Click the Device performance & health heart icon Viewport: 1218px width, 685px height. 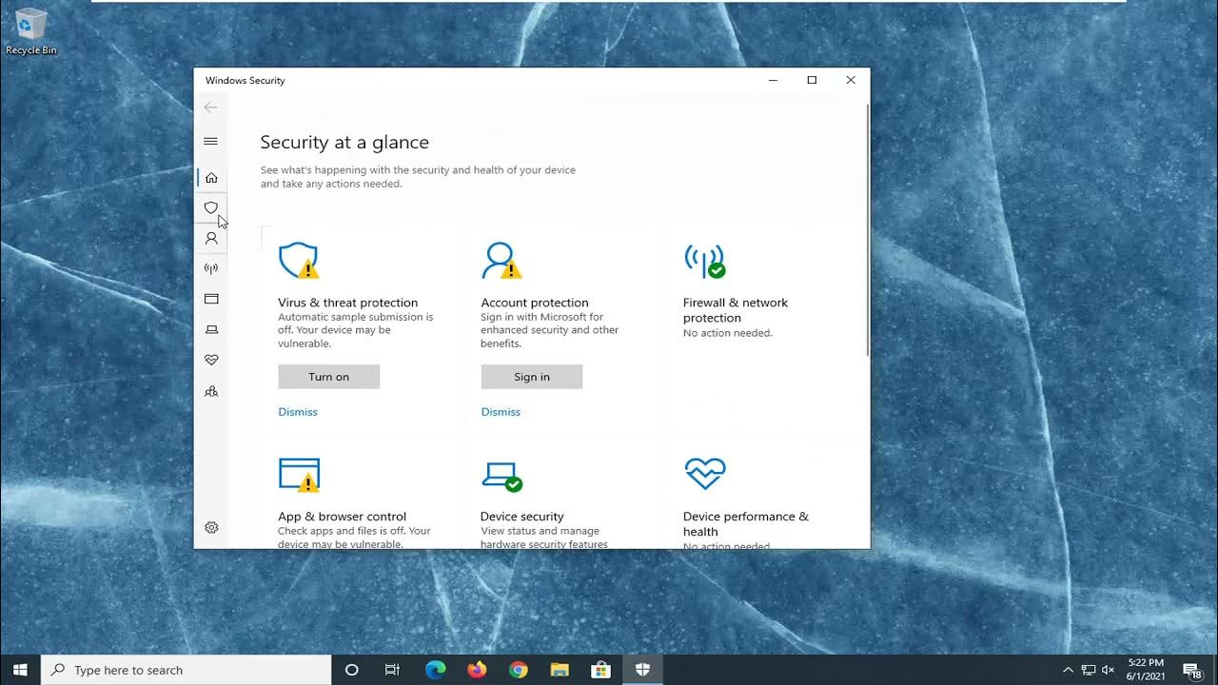point(705,473)
